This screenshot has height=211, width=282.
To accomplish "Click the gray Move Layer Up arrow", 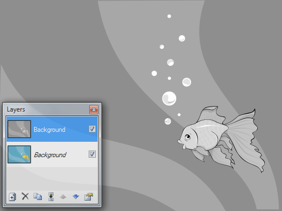I will 63,197.
